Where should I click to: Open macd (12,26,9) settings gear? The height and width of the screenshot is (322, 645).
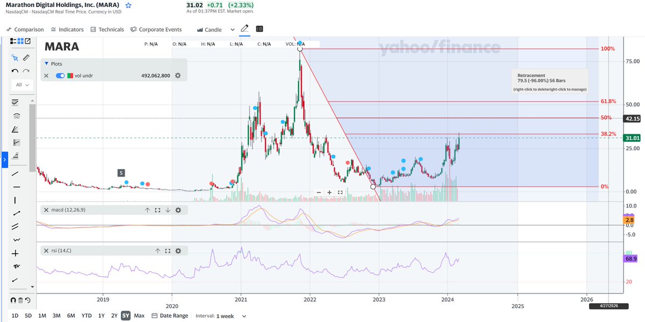click(178, 210)
